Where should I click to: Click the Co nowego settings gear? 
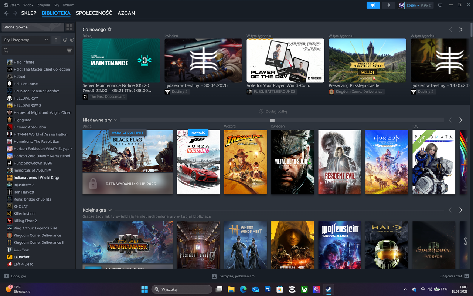pyautogui.click(x=109, y=30)
